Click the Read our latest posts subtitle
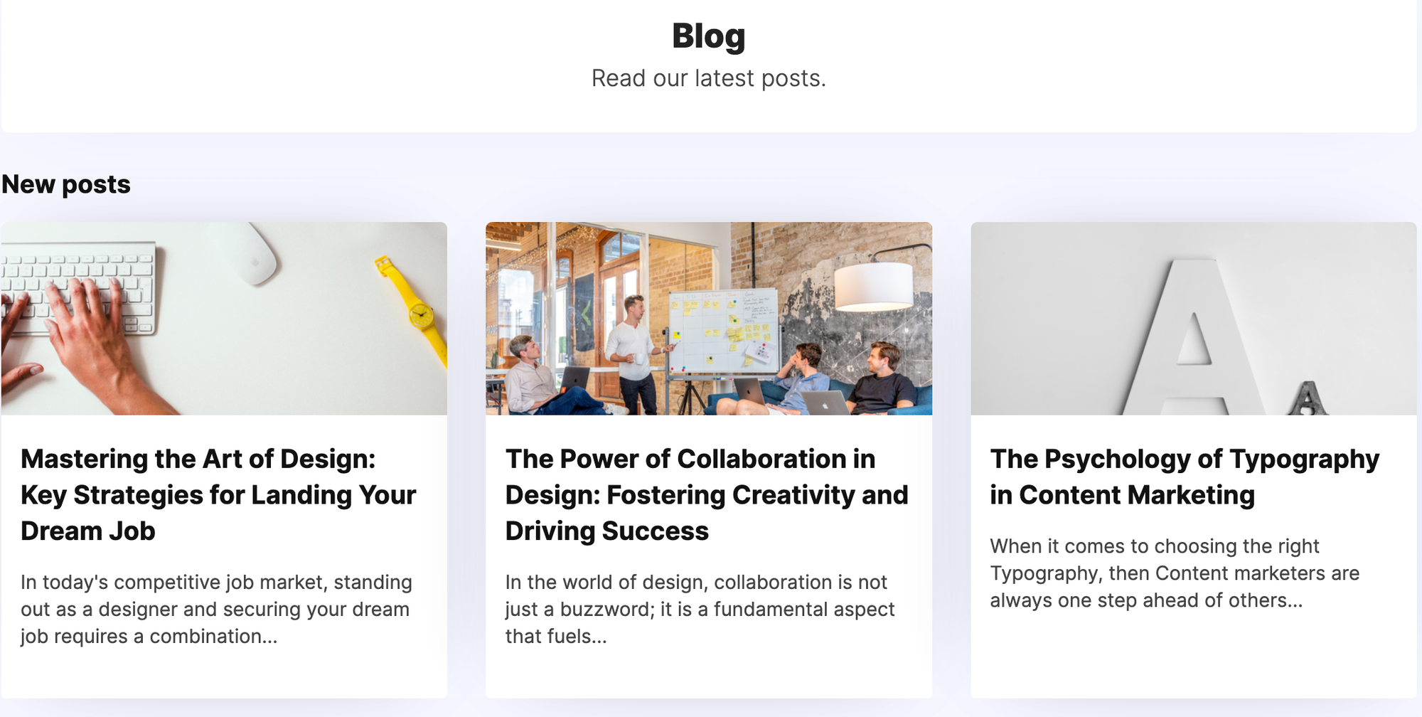1422x717 pixels. 709,78
